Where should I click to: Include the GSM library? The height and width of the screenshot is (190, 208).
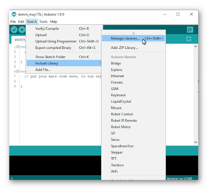133,88
